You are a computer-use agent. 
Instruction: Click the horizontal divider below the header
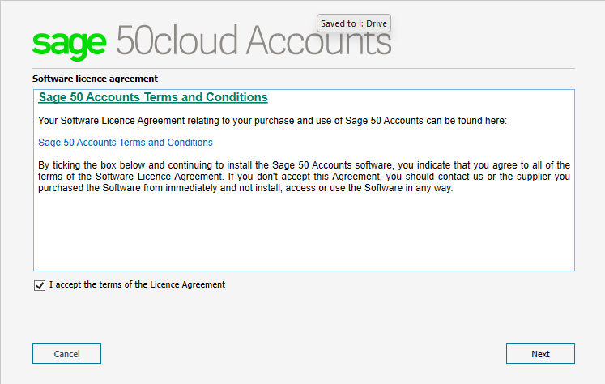coord(304,68)
